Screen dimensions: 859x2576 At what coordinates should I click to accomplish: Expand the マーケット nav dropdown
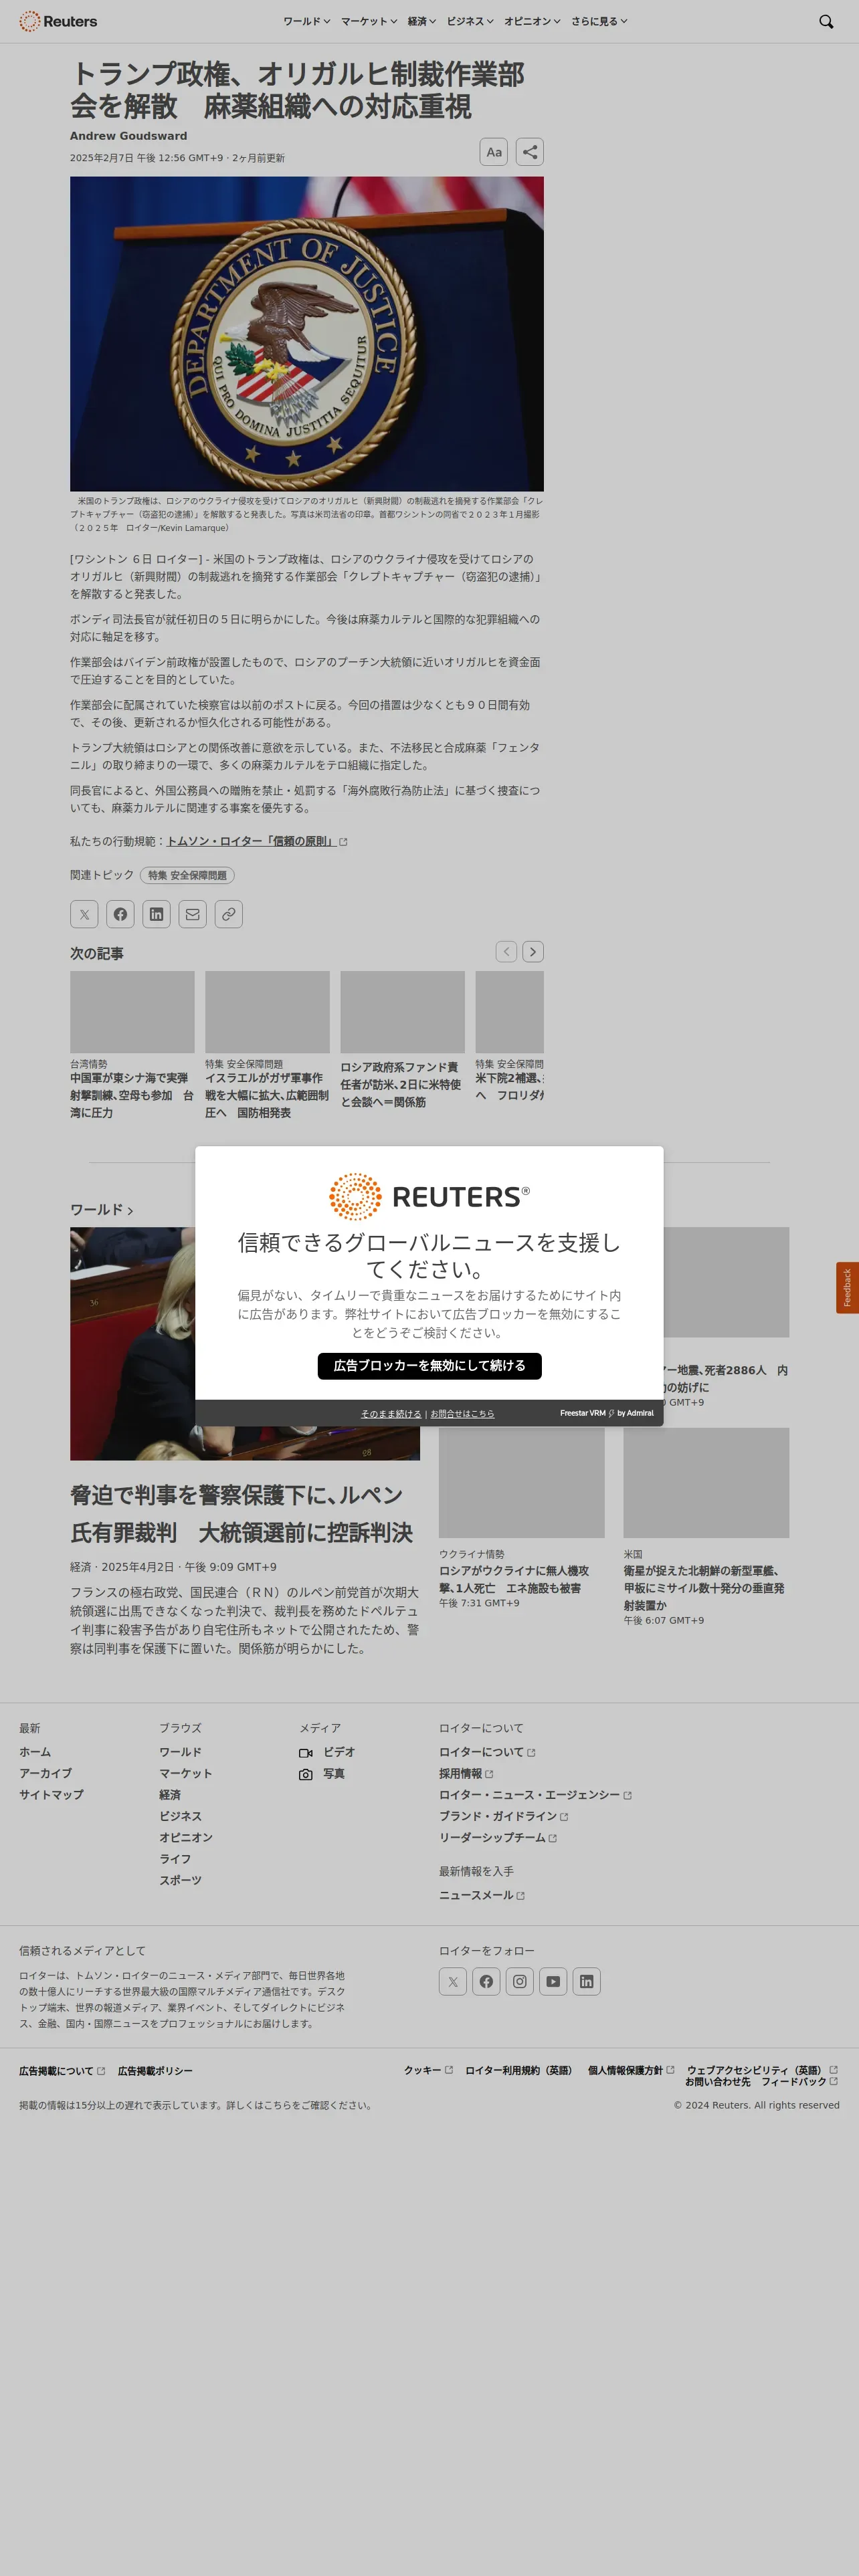[369, 21]
